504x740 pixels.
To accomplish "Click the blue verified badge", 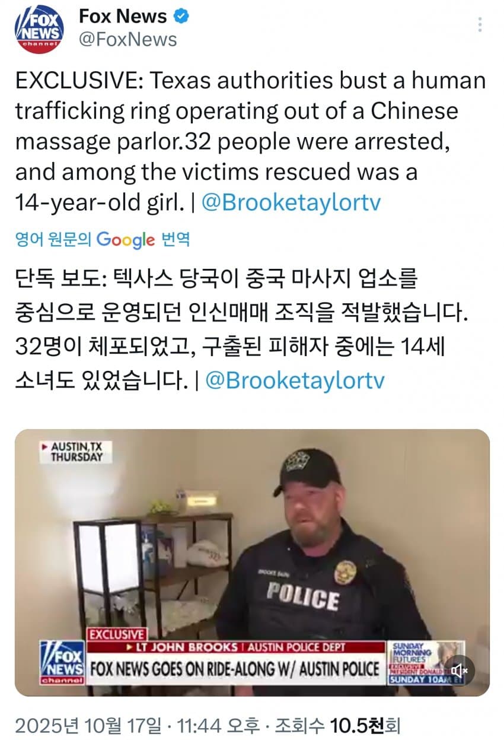I will tap(181, 17).
